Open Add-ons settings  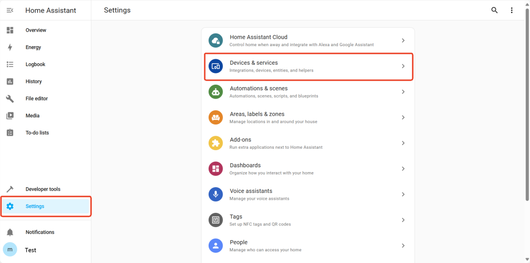click(308, 143)
